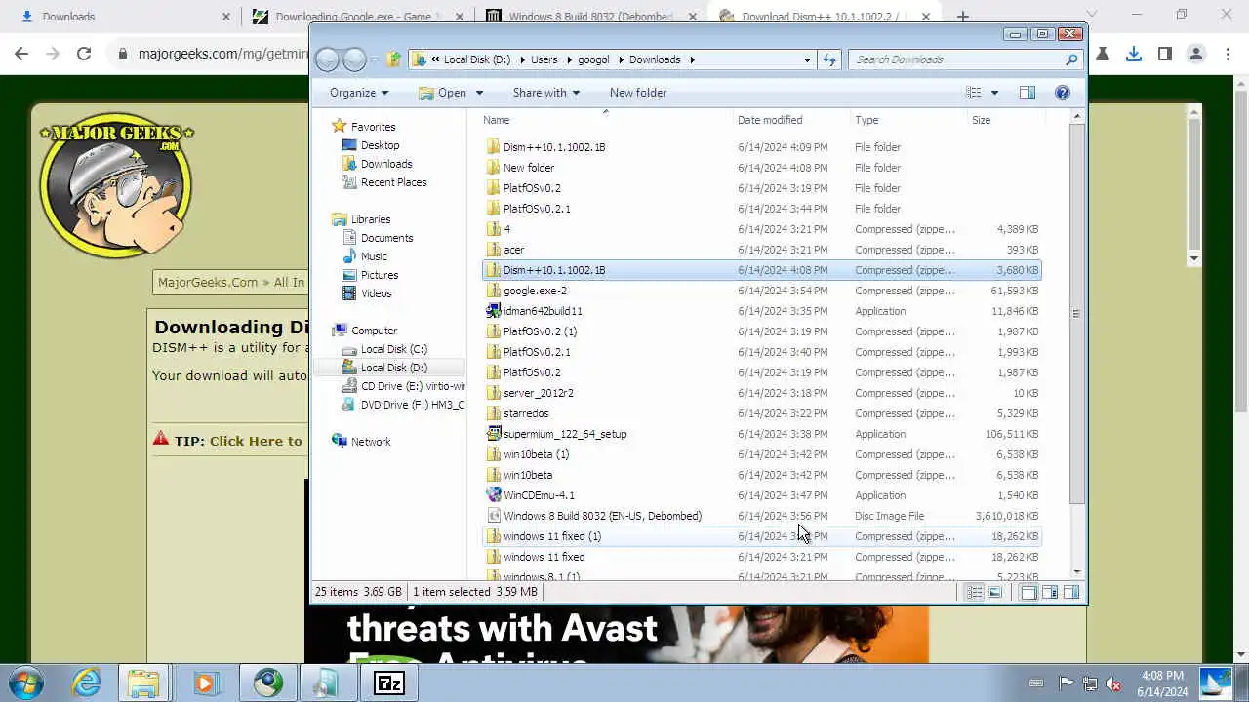
Task: Switch to details view in the status bar
Action: pyautogui.click(x=974, y=593)
